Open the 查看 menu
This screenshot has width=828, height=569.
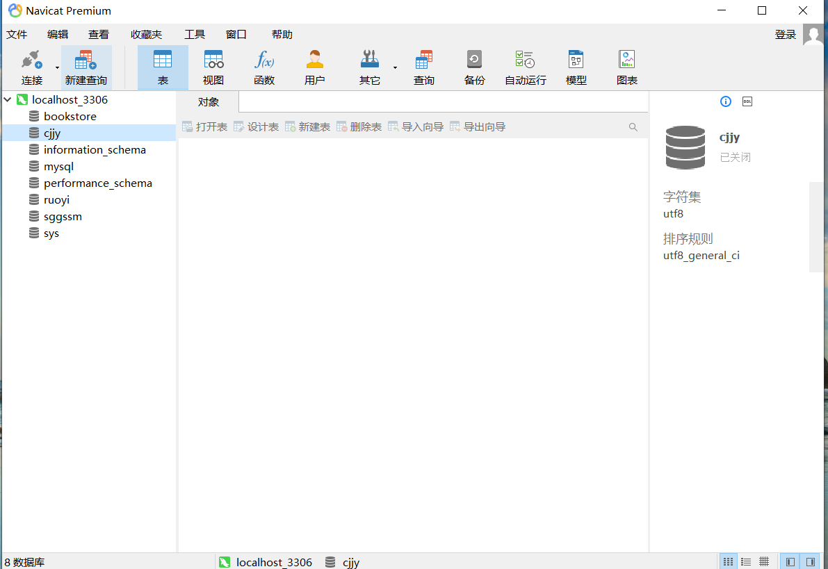point(99,34)
